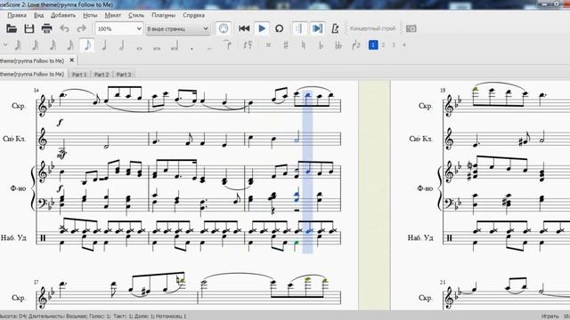The height and width of the screenshot is (320, 570).
Task: Click the 'Ф-но' staff label at measure 19
Action: click(426, 188)
